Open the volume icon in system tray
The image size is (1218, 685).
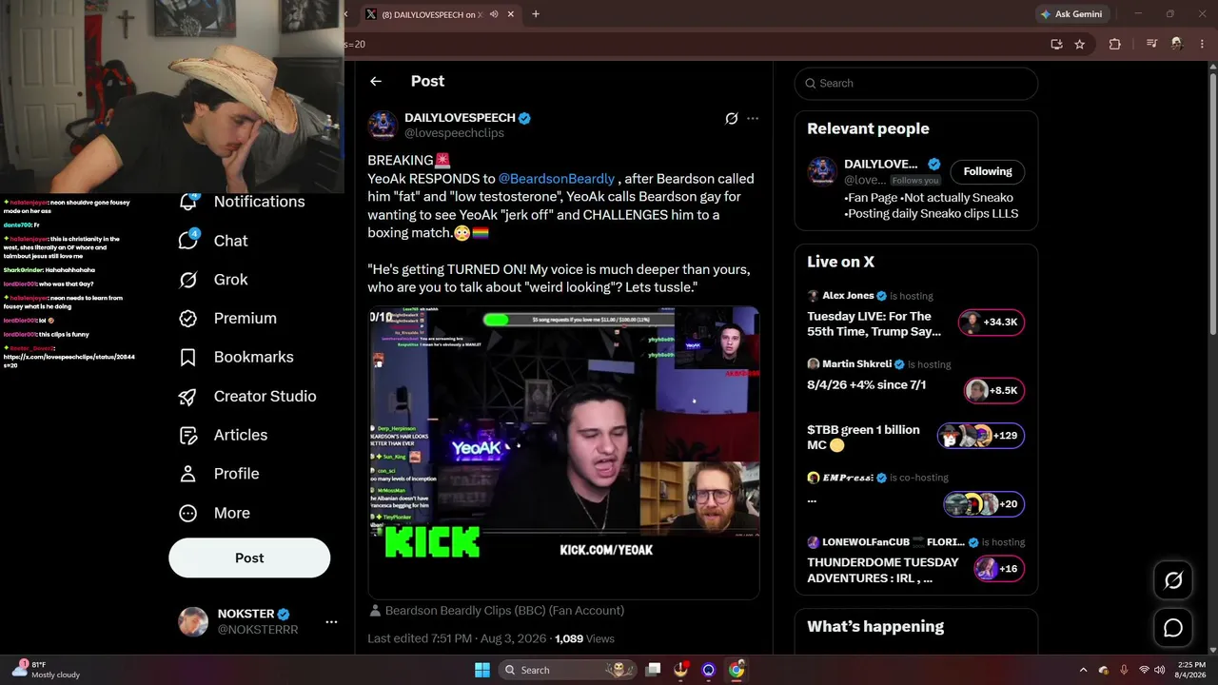(1160, 670)
